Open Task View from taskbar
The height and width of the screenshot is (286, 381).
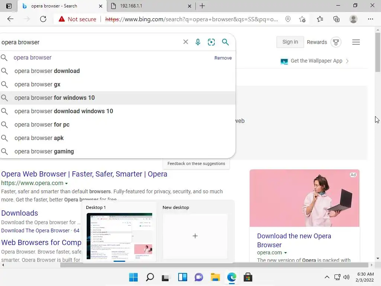click(x=166, y=277)
